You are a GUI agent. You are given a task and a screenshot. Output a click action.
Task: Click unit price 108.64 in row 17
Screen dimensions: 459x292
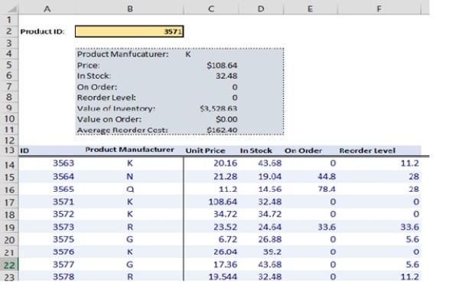point(223,202)
